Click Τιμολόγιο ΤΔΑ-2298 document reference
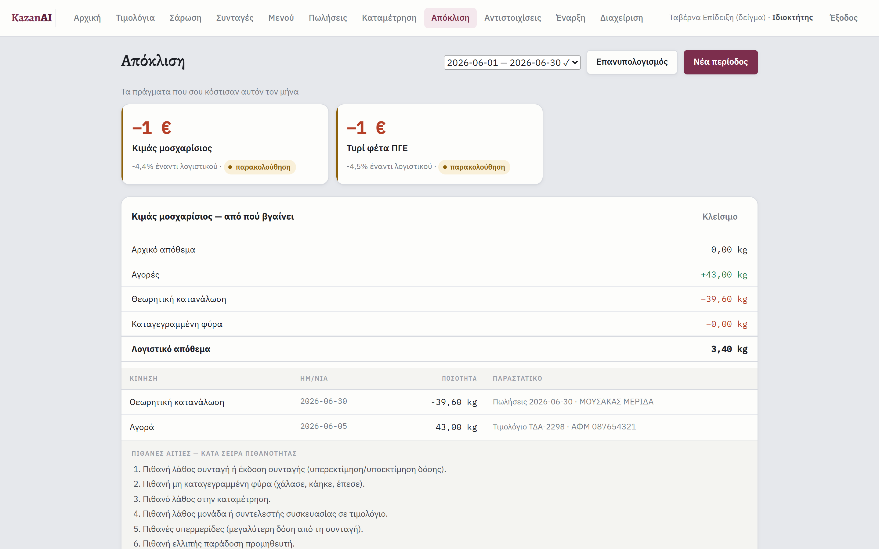879x549 pixels. pyautogui.click(x=564, y=427)
